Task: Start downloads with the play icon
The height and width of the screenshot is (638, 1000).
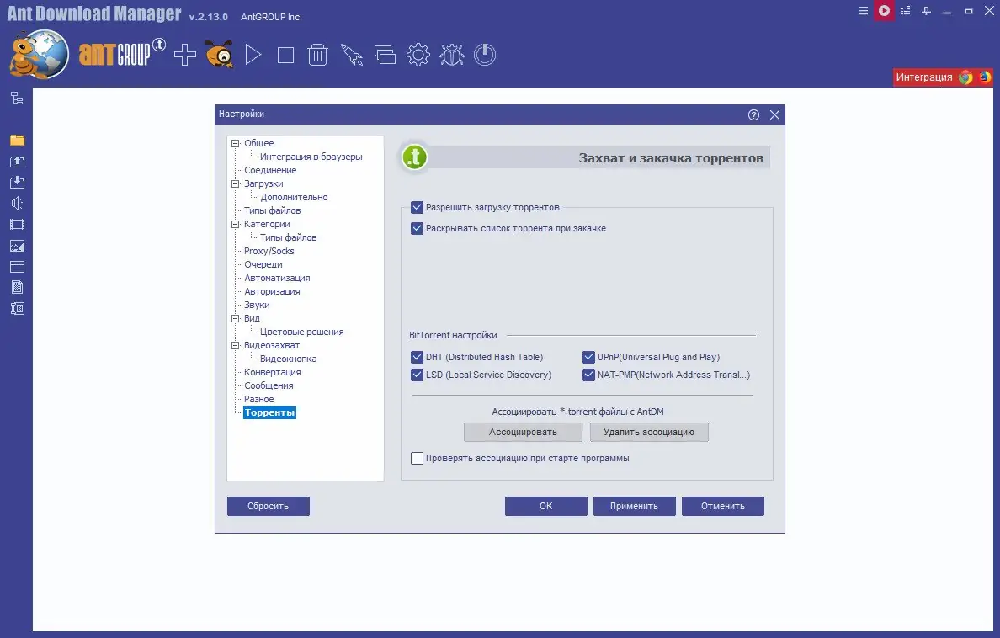Action: tap(253, 55)
